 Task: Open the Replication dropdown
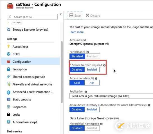click(x=111, y=96)
